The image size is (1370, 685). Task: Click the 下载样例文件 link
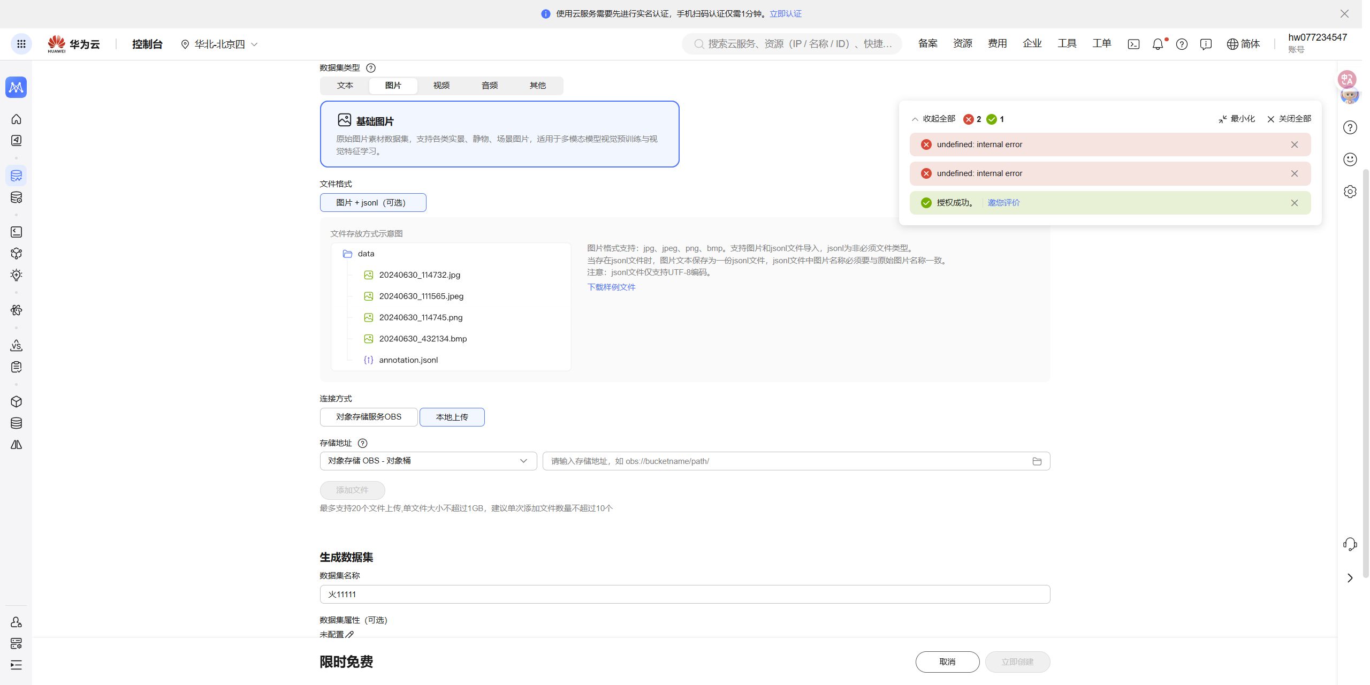(x=611, y=287)
